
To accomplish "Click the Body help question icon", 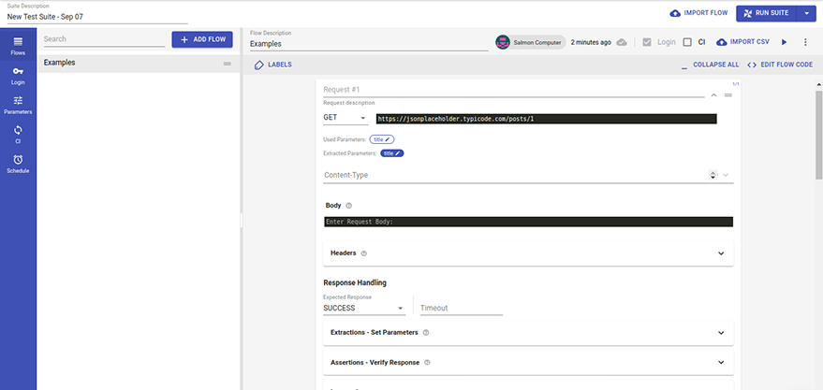I will click(x=349, y=206).
